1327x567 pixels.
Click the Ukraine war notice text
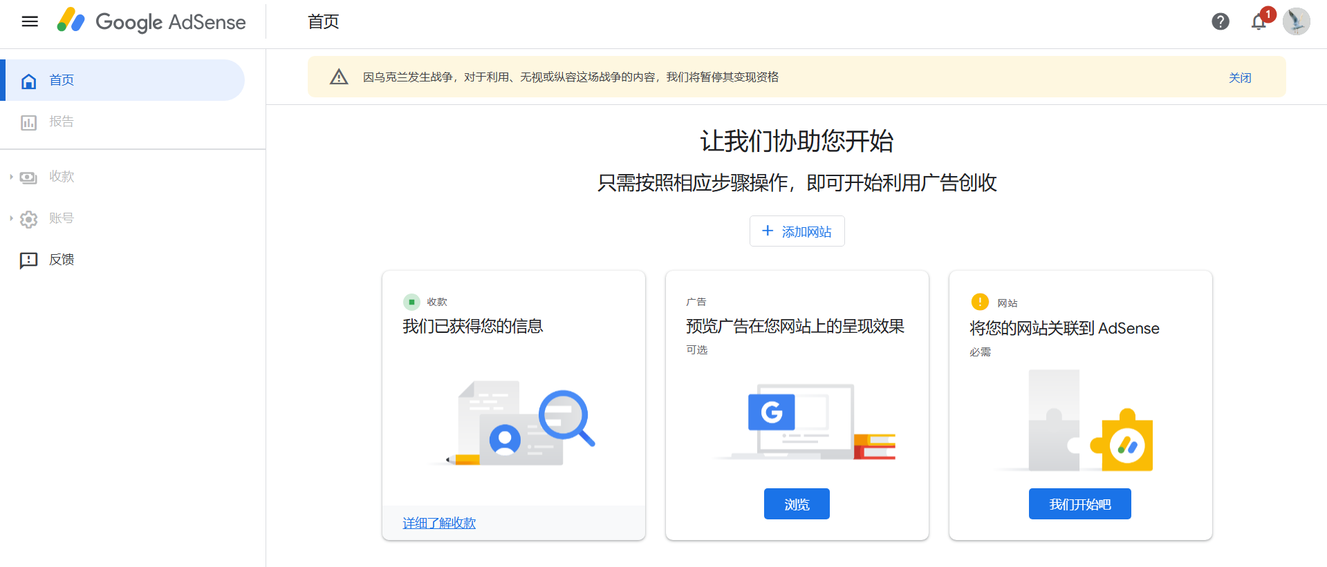570,77
